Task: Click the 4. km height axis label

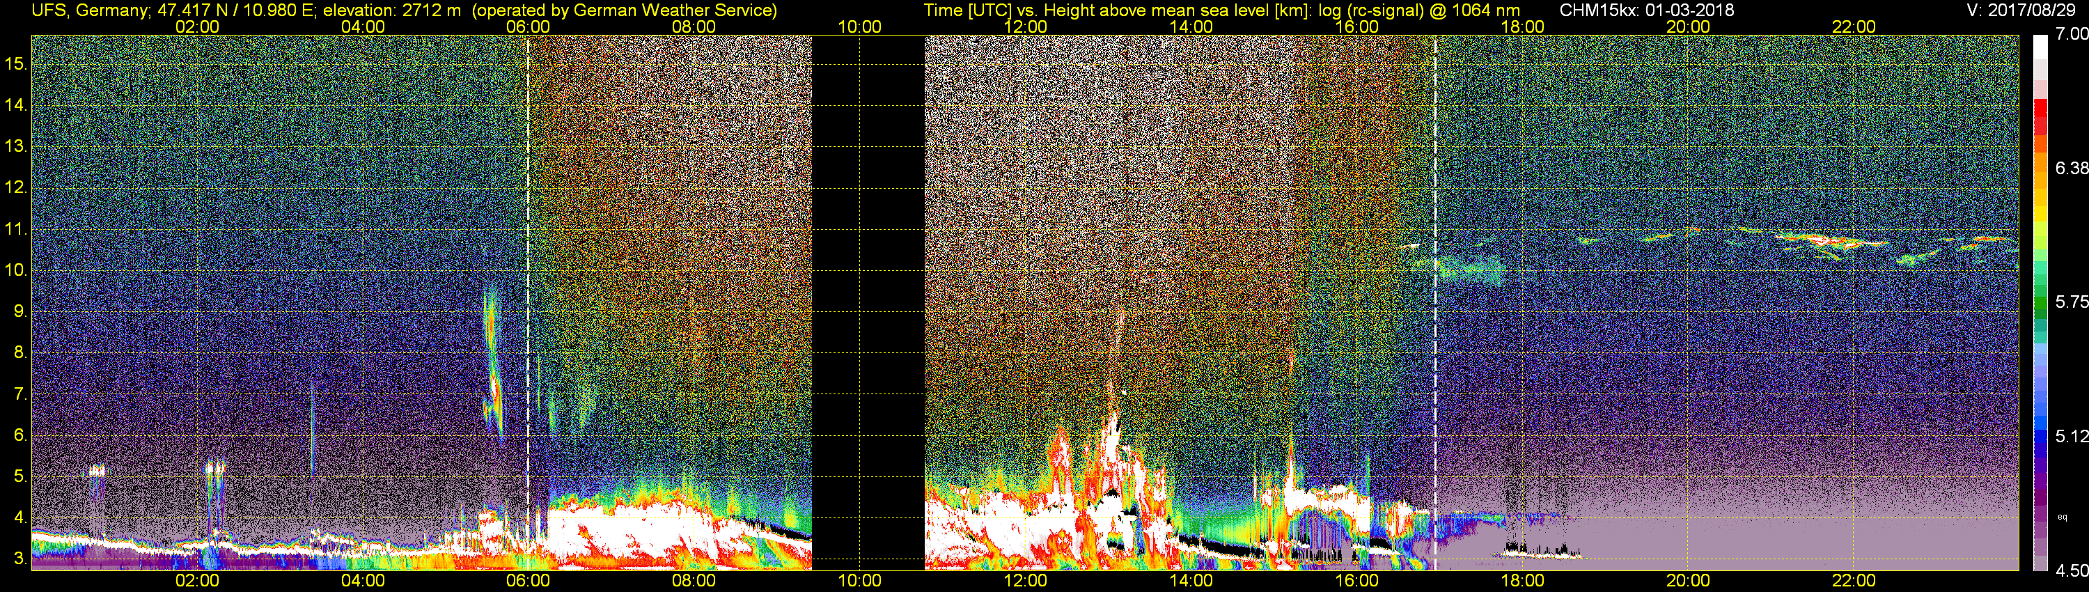Action: 20,517
